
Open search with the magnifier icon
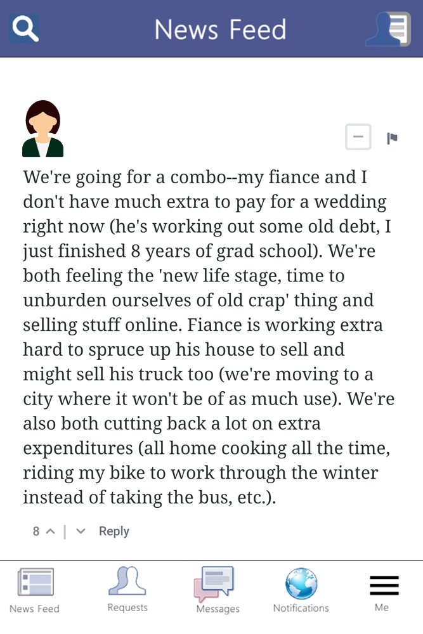25,29
